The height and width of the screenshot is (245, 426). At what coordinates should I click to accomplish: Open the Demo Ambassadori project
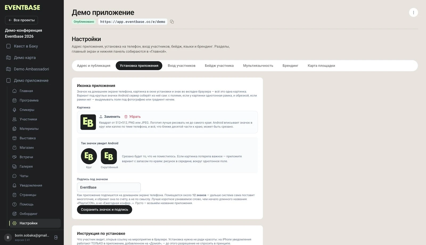coord(32,69)
